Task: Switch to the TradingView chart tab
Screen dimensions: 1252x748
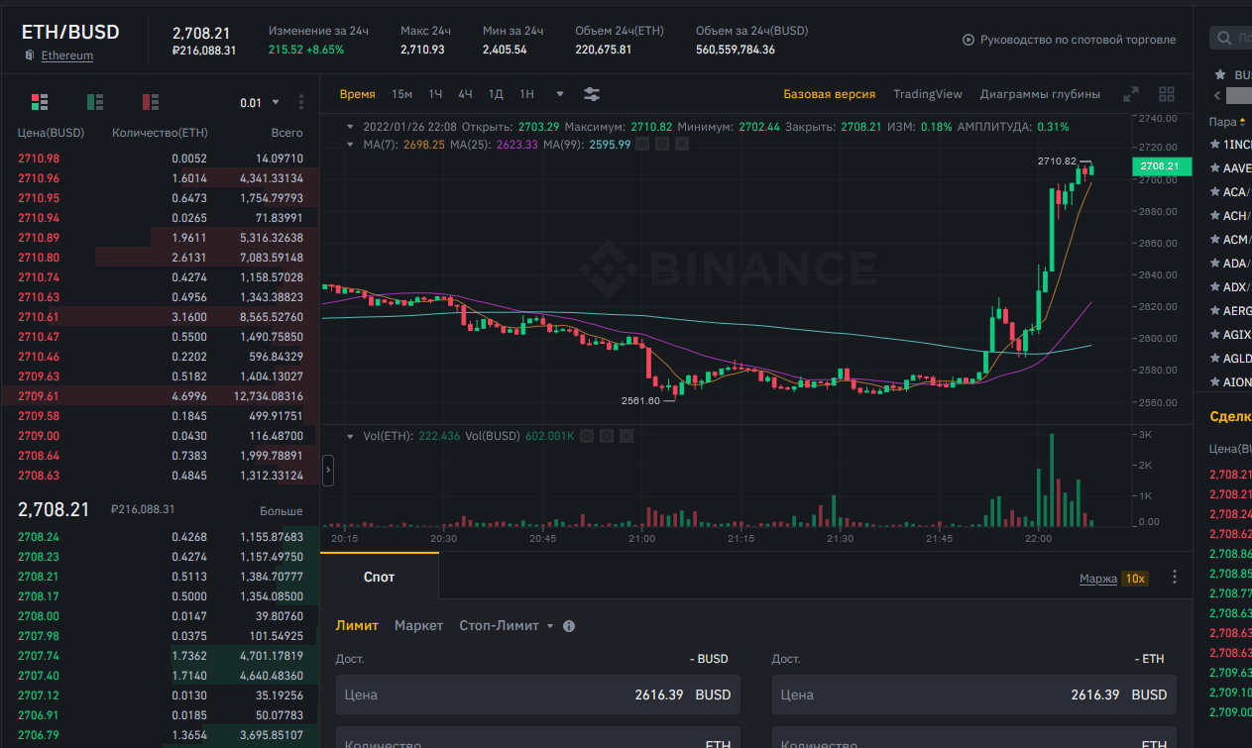Action: pyautogui.click(x=927, y=94)
